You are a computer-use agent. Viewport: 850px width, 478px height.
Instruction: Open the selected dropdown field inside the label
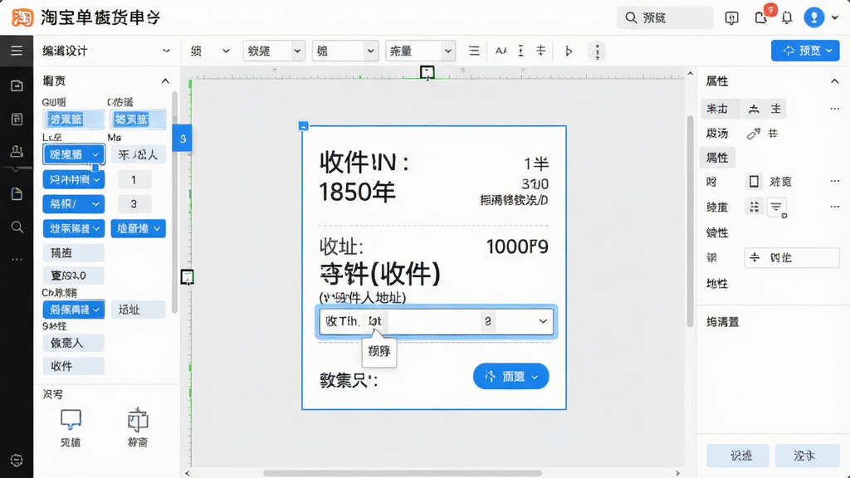pos(435,321)
